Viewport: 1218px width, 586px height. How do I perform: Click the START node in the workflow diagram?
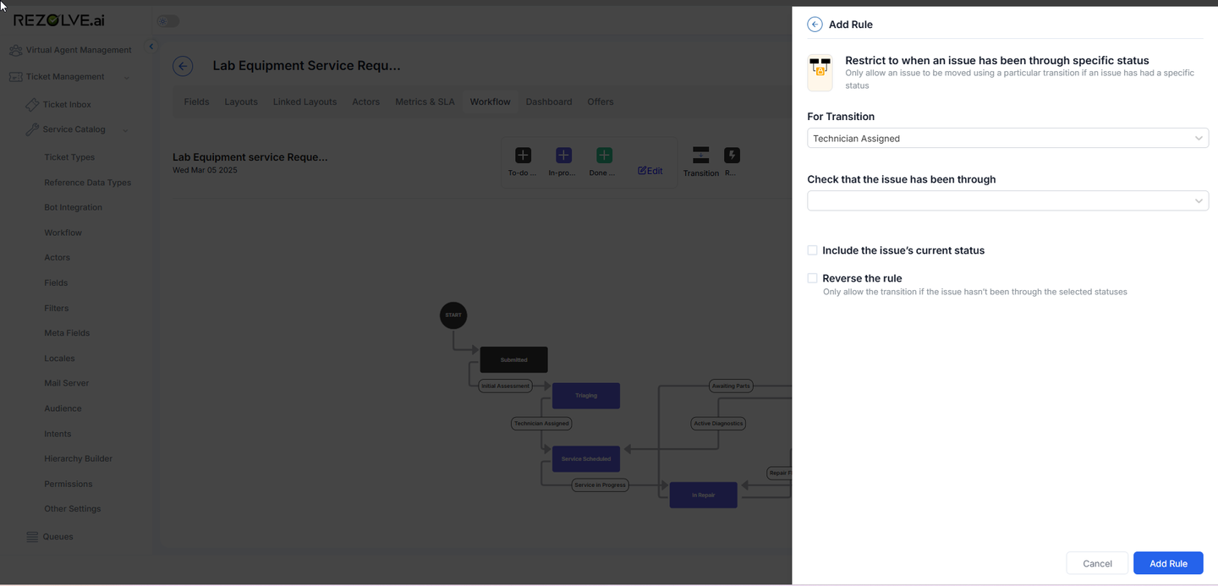click(x=453, y=315)
